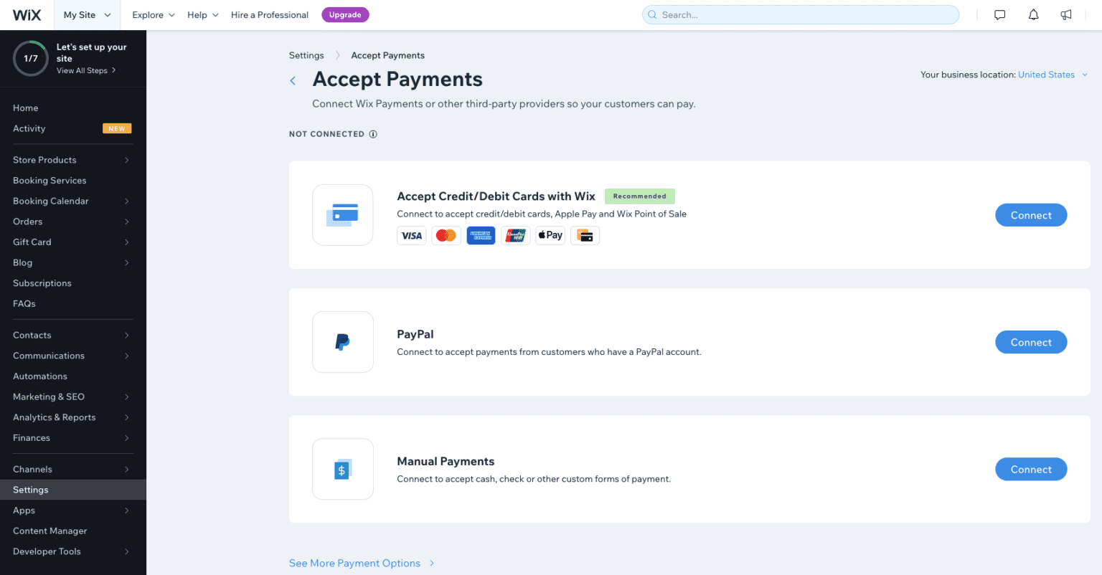The height and width of the screenshot is (575, 1102).
Task: Open the My Site dropdown
Action: click(x=87, y=15)
